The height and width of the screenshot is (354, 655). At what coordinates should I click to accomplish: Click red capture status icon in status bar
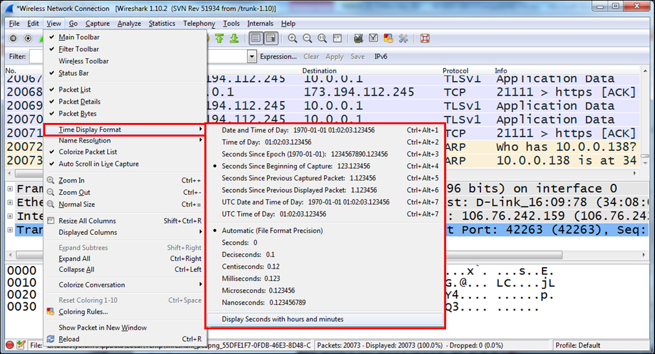coord(10,345)
